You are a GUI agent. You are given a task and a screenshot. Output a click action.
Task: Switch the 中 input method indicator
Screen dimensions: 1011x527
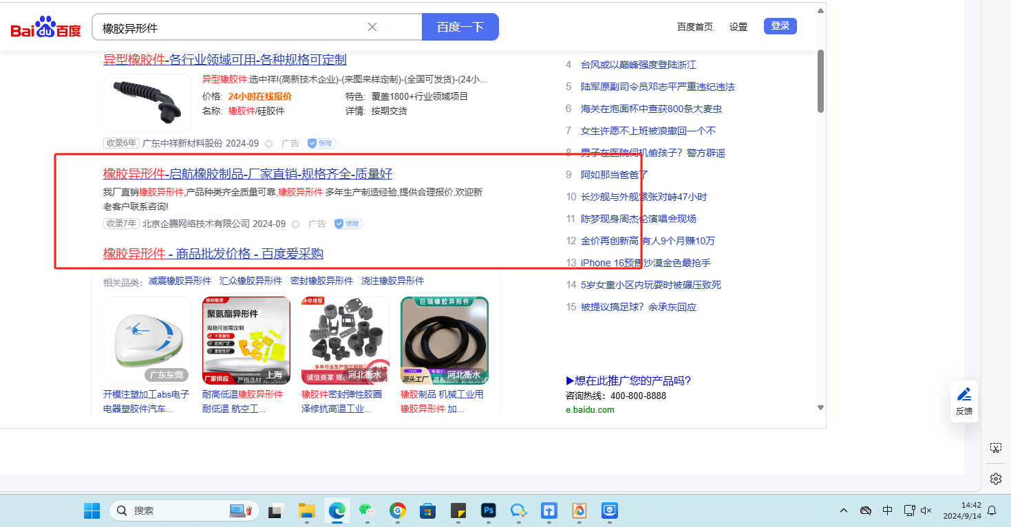pos(888,510)
